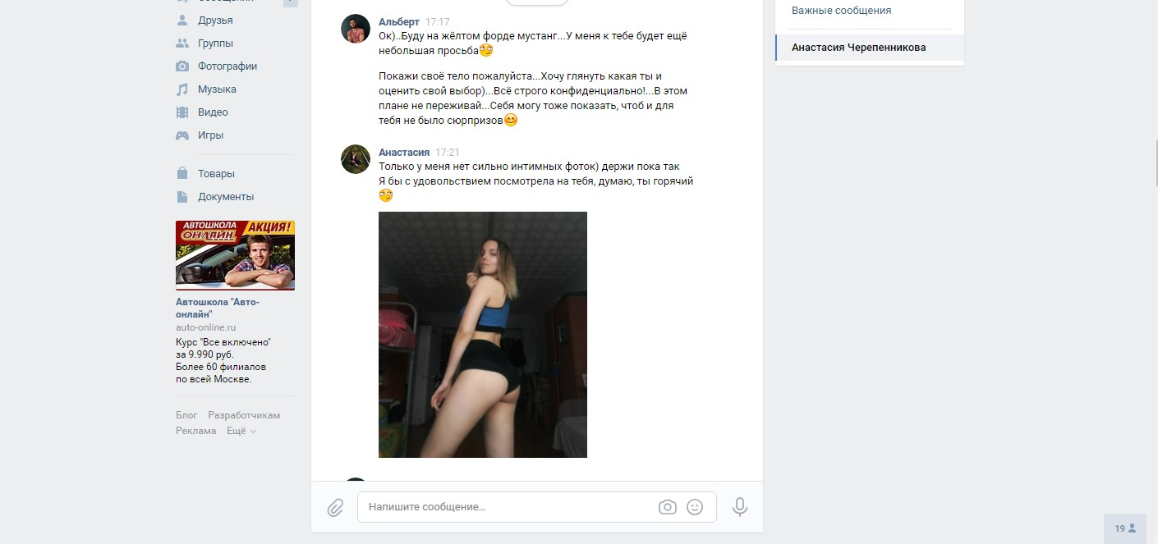This screenshot has width=1158, height=544.
Task: Click the camera photo icon in message box
Action: point(668,507)
